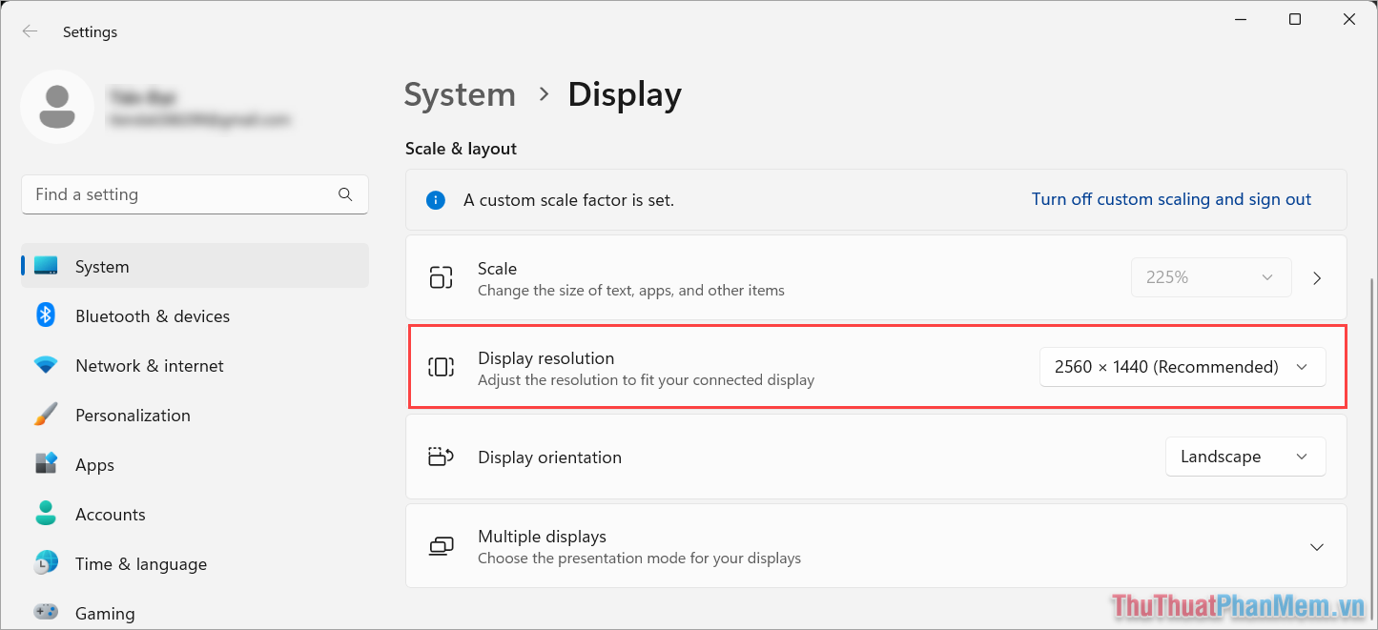The width and height of the screenshot is (1378, 630).
Task: Click the back arrow in Settings
Action: click(30, 30)
